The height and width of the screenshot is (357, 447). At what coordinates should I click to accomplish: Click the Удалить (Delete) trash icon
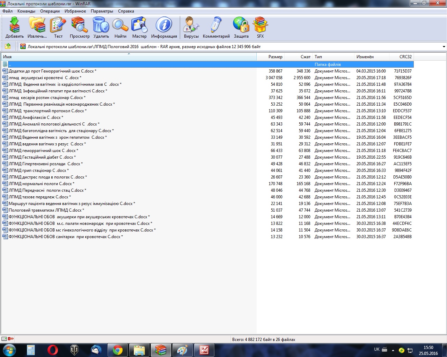point(101,28)
